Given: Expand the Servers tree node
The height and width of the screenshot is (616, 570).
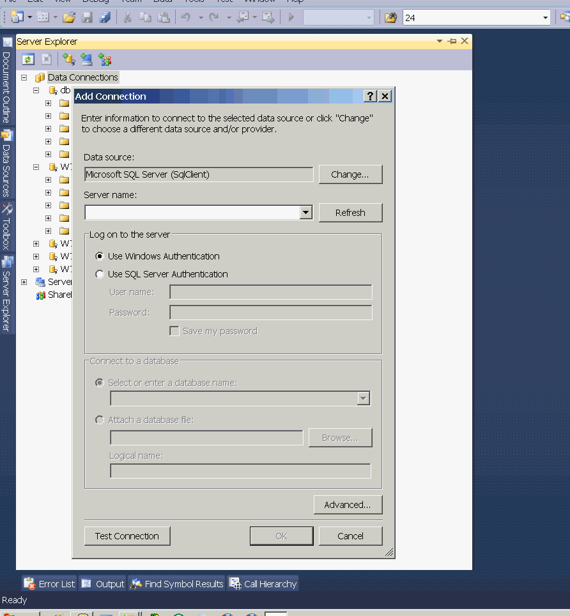Looking at the screenshot, I should pyautogui.click(x=24, y=282).
